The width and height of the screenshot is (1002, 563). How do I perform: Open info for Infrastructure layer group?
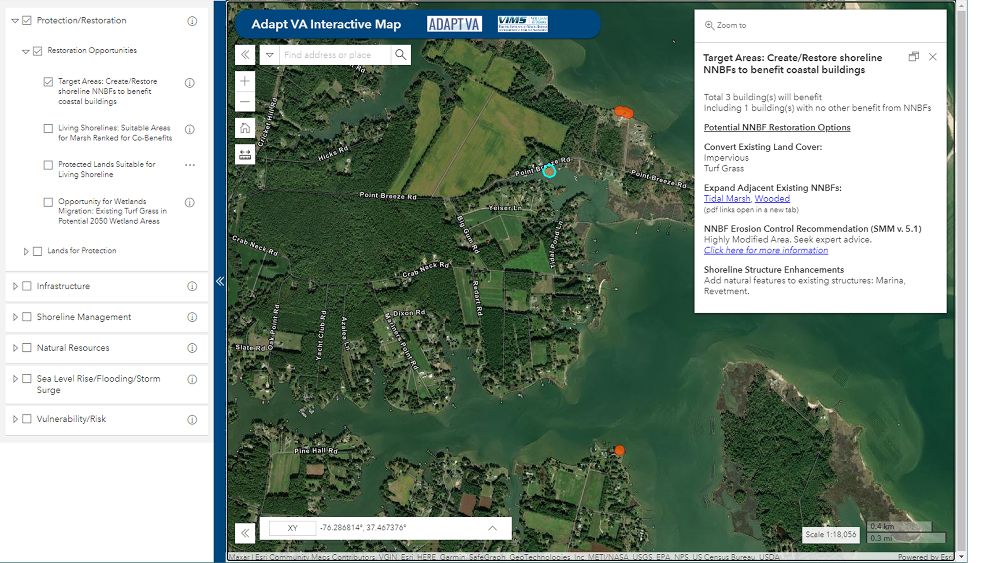pyautogui.click(x=192, y=287)
